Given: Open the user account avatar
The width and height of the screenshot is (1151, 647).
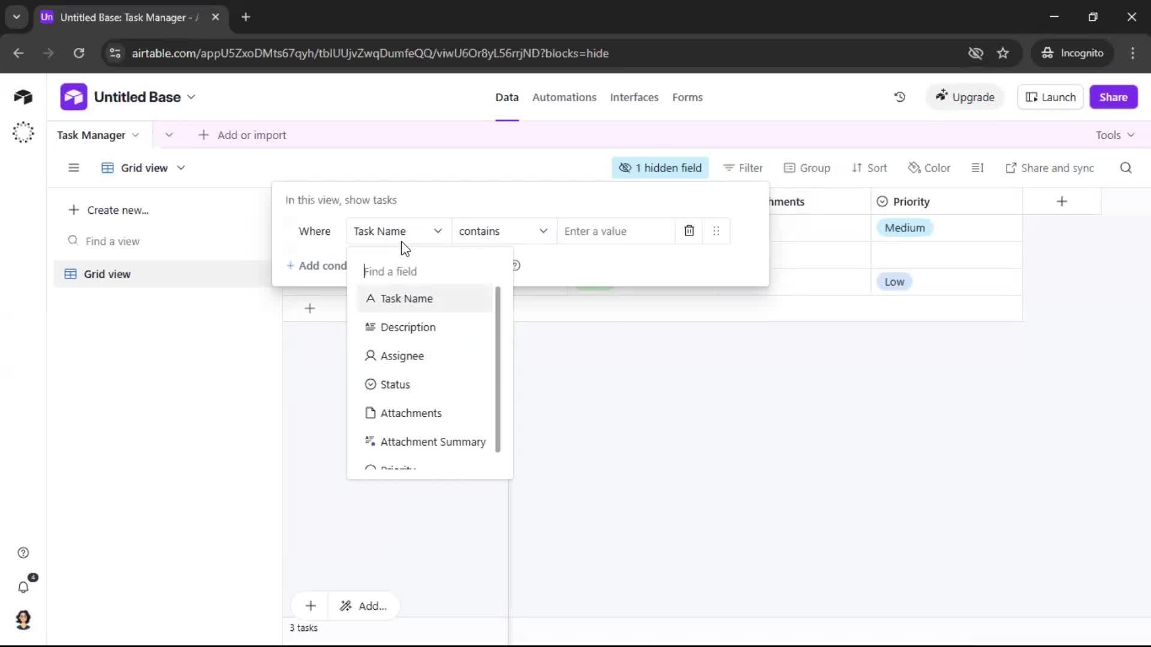Looking at the screenshot, I should [23, 620].
